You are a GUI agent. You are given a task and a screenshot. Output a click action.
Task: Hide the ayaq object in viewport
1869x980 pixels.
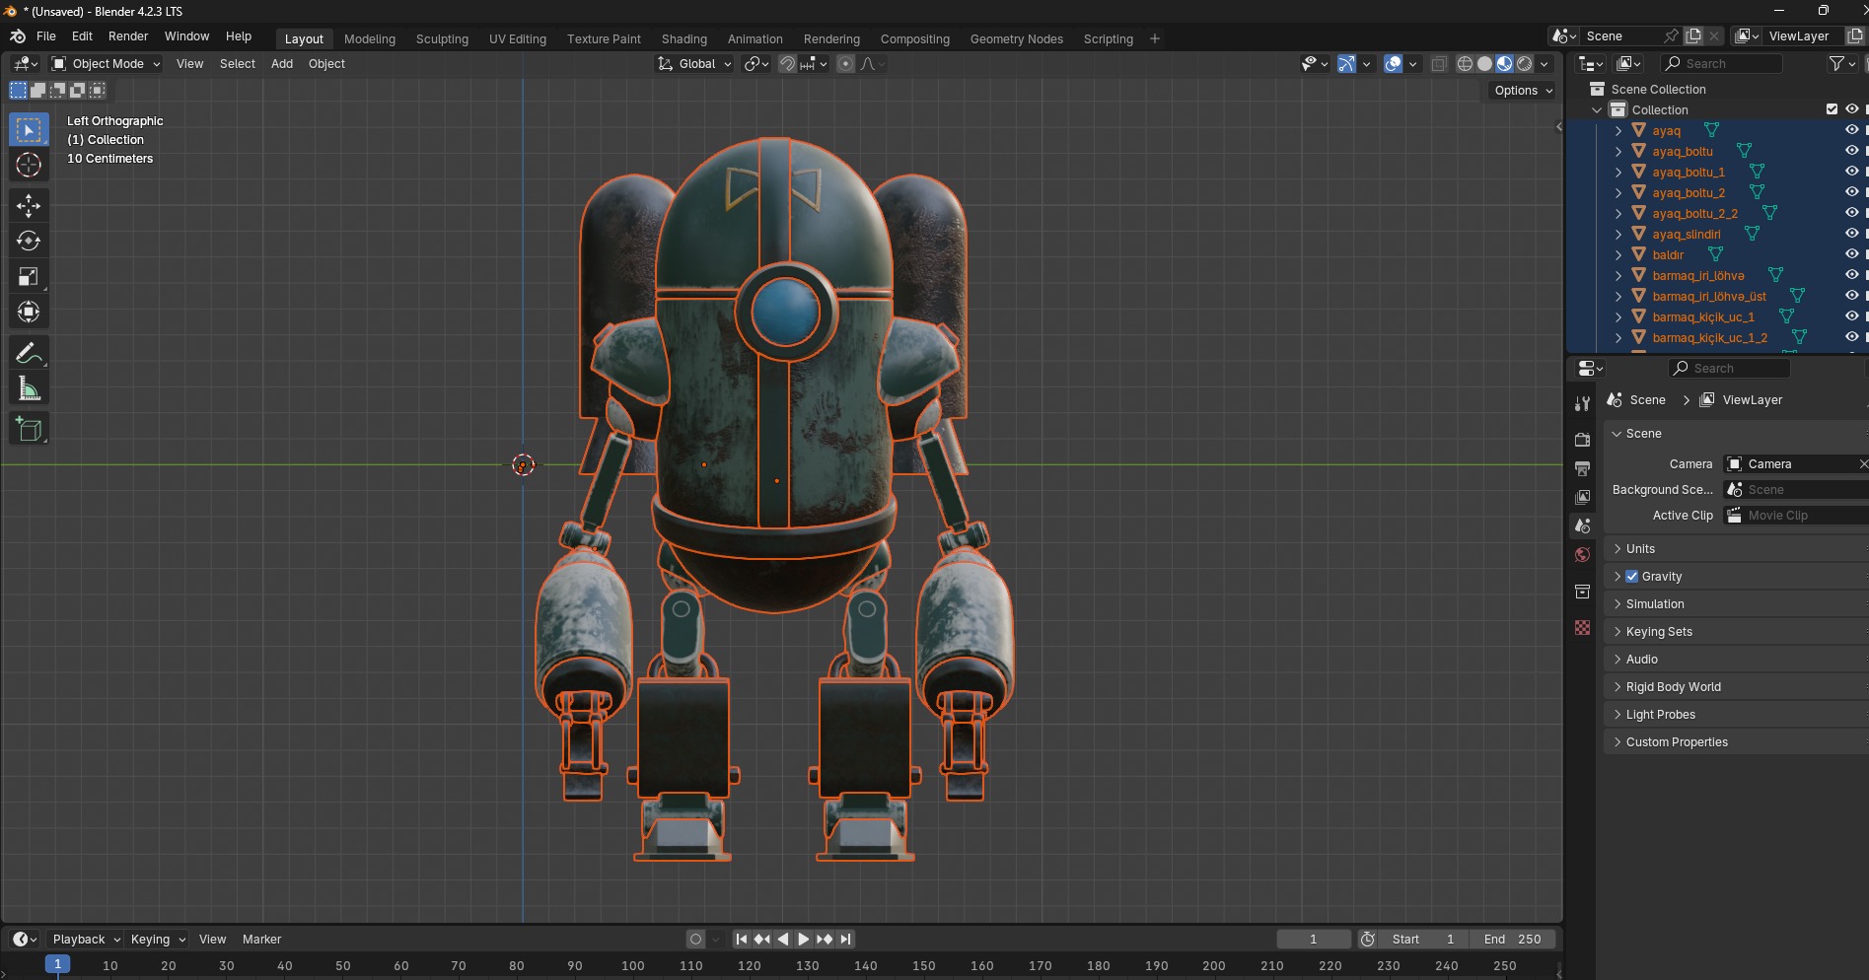pyautogui.click(x=1851, y=130)
